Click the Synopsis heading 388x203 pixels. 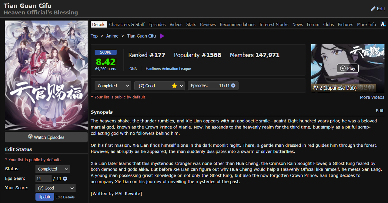pyautogui.click(x=102, y=112)
